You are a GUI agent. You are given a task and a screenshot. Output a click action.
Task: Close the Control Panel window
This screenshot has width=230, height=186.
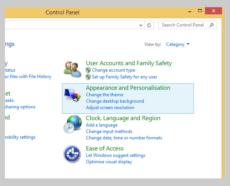tap(213, 11)
